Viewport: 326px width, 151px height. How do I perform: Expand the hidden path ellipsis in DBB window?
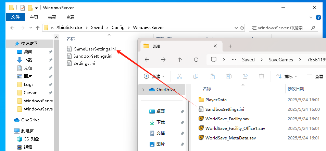point(234,60)
